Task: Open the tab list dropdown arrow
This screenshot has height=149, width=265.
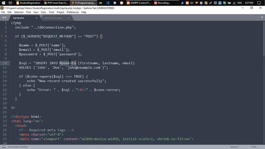Action: 262,17
